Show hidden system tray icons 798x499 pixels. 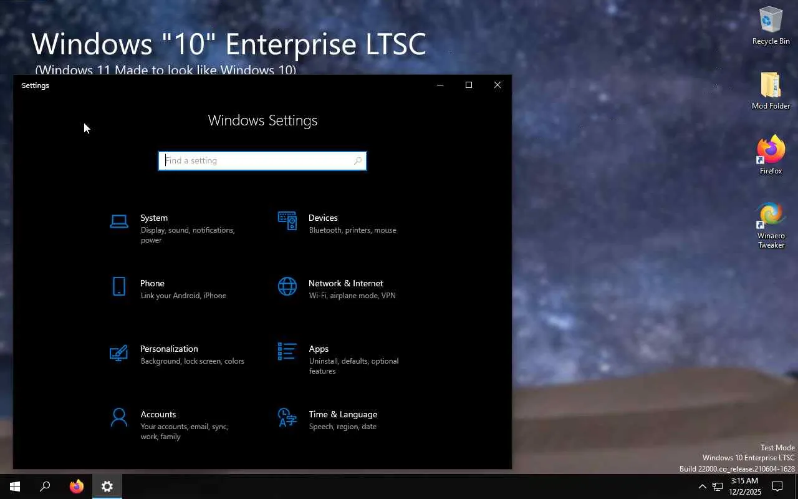click(x=702, y=487)
